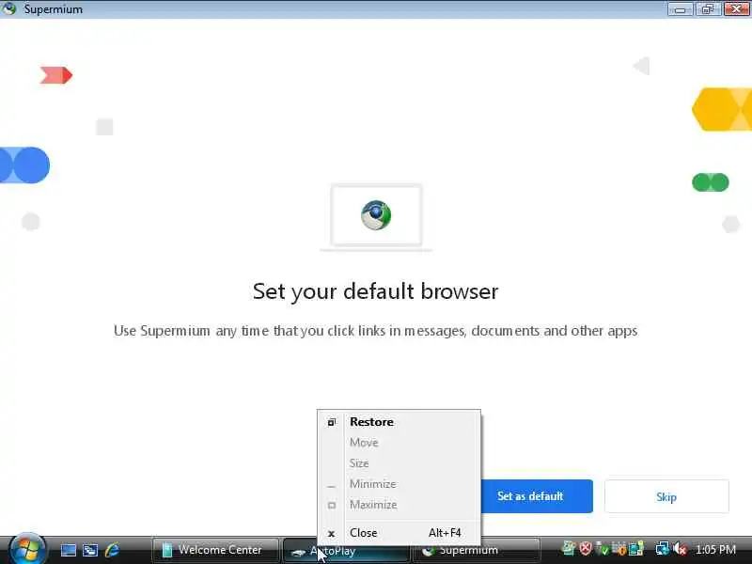Minimize the Supermium window
752x564 pixels.
[x=680, y=8]
